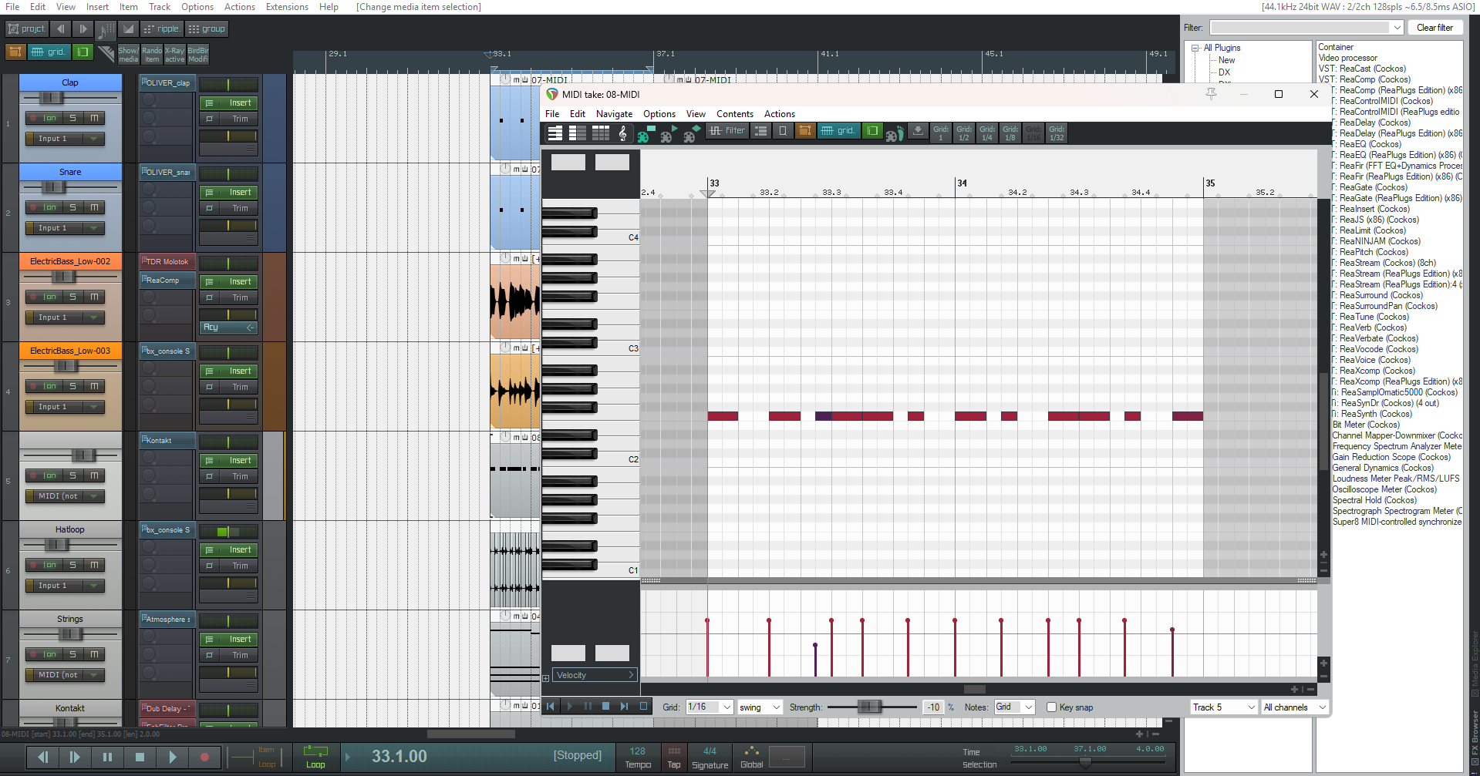
Task: Toggle the teal grid button in MIDI editor toolbar
Action: click(x=838, y=131)
